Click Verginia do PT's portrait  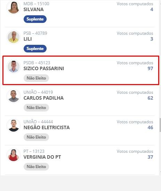click(14, 155)
